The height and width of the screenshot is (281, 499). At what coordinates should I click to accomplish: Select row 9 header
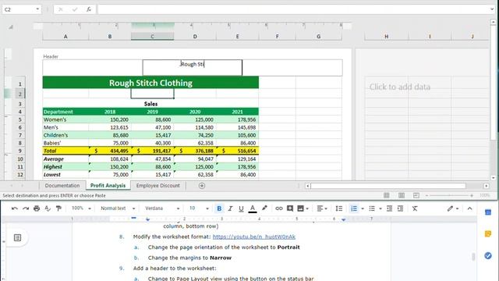point(19,151)
